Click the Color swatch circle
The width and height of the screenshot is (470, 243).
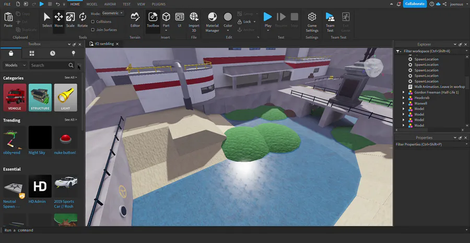point(228,17)
